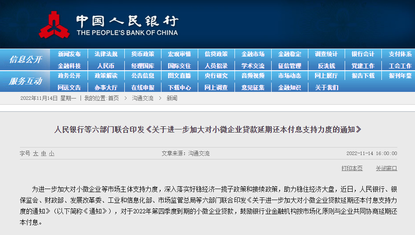
Task: Go to 意见征集 page
Action: [x=253, y=87]
